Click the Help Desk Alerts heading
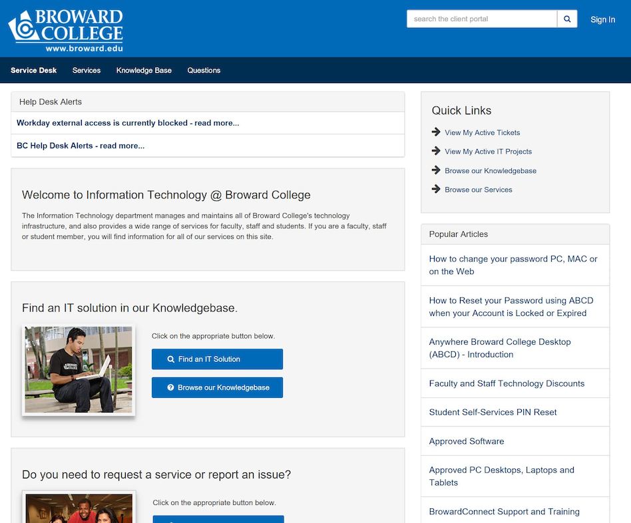 pos(51,102)
